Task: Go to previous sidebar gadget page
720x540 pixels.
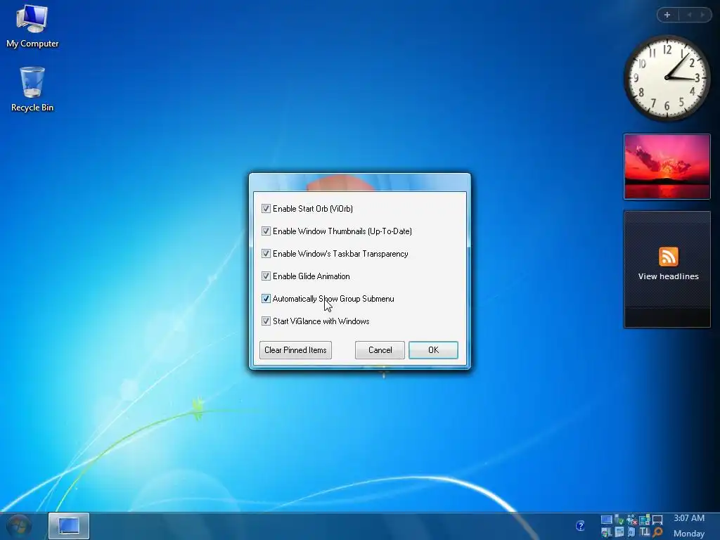Action: pos(689,15)
